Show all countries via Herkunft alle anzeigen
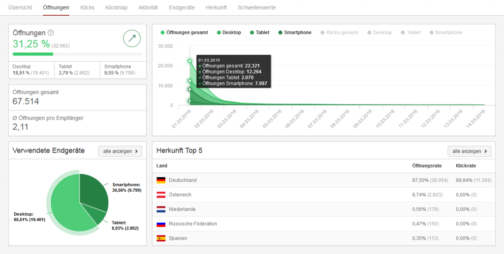The image size is (504, 254). point(469,151)
